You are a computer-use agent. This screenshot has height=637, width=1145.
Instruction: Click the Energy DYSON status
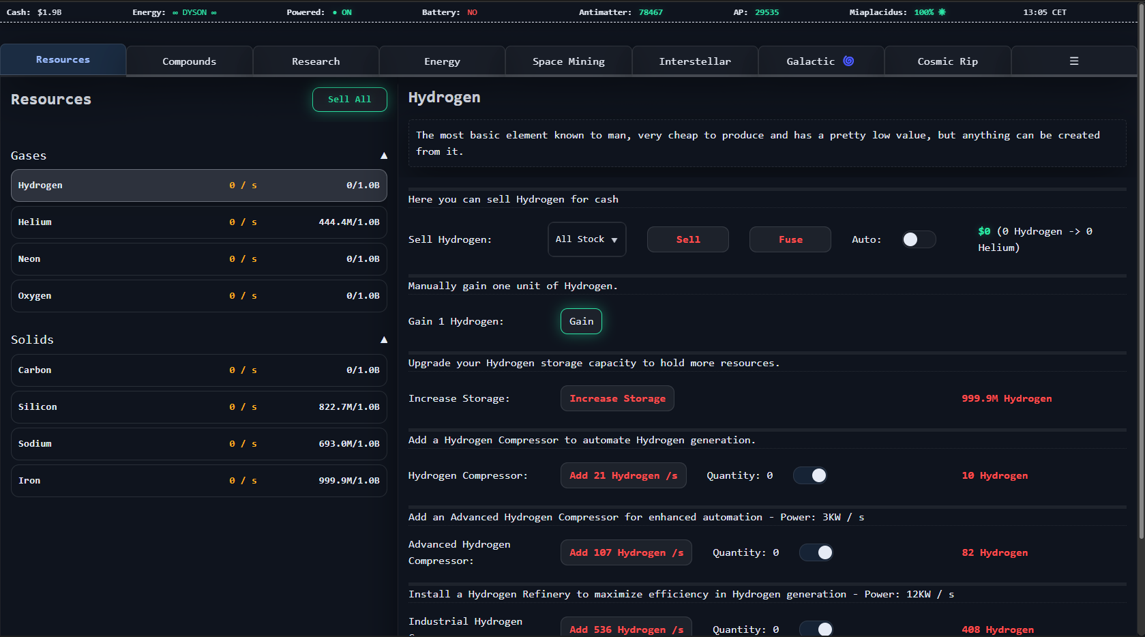click(175, 12)
